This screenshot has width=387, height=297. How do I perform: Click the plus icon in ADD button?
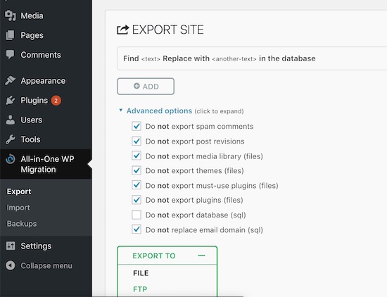pos(137,86)
